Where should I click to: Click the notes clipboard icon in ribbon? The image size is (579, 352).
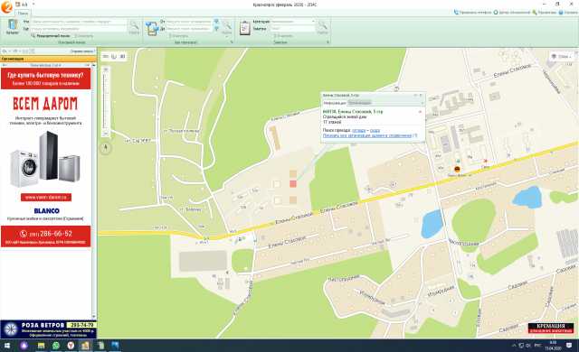tap(245, 28)
